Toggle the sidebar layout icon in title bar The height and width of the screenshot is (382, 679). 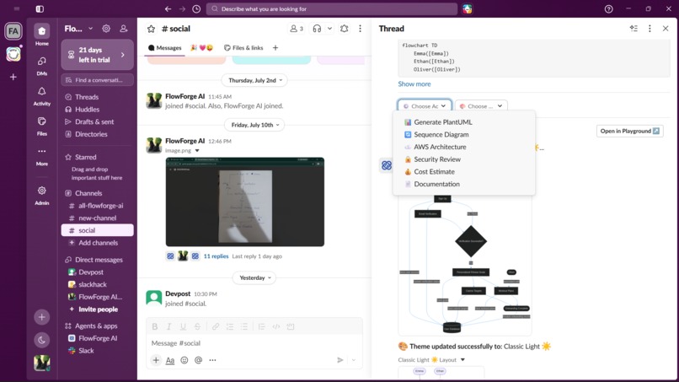point(40,8)
